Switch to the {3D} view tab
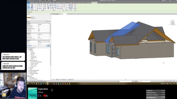Image resolution: width=177 pixels, height=99 pixels. click(62, 14)
